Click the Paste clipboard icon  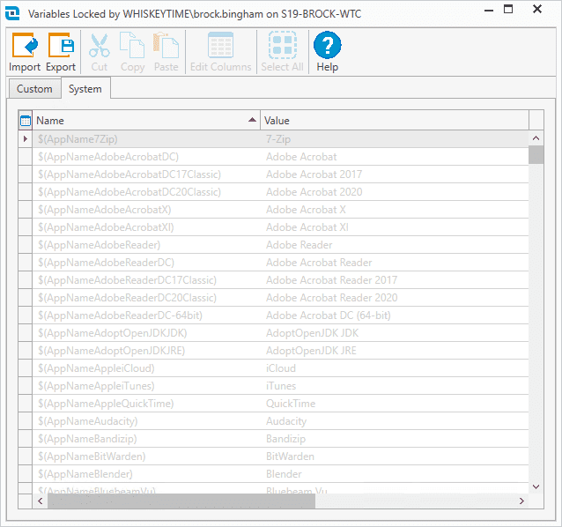[166, 45]
